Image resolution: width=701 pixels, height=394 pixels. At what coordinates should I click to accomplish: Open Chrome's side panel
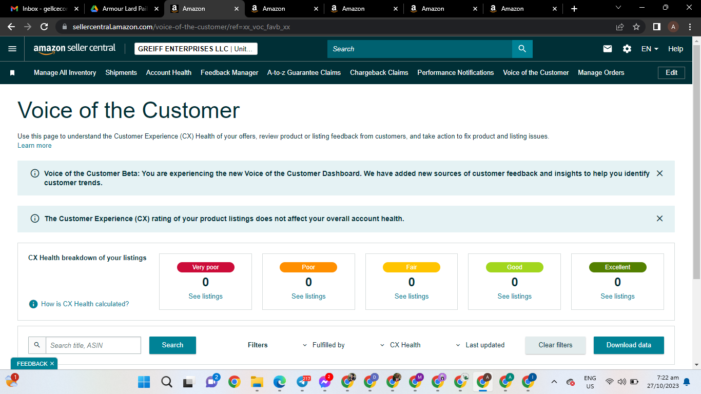(x=657, y=27)
